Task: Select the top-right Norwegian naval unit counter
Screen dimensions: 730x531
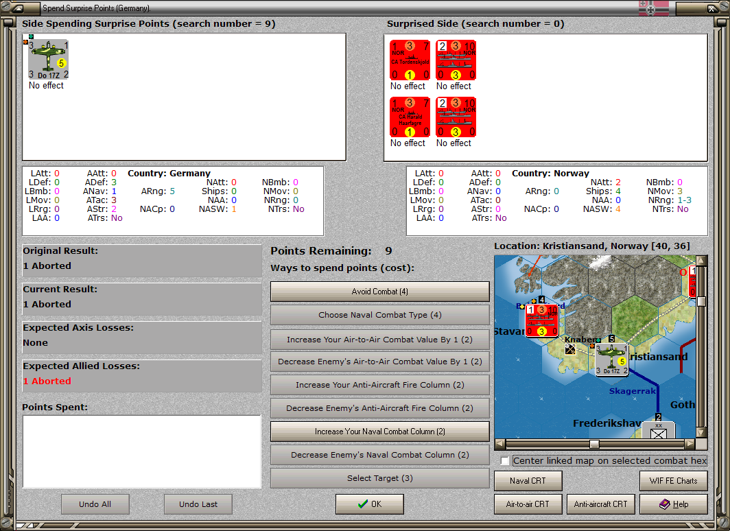Action: [x=456, y=60]
